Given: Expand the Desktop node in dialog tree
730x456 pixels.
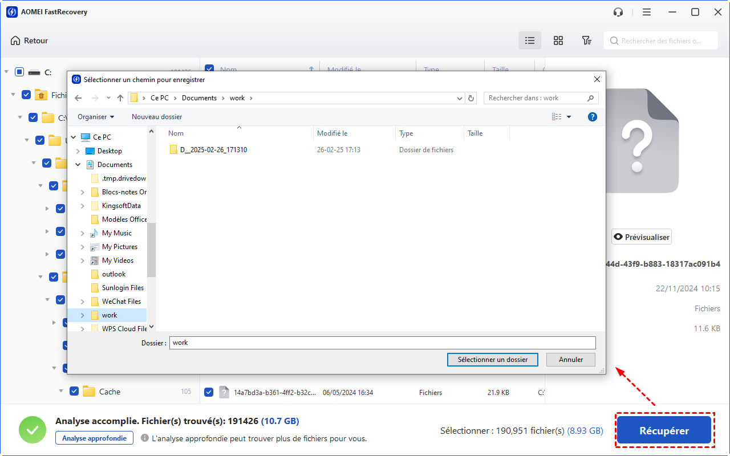Looking at the screenshot, I should point(78,151).
